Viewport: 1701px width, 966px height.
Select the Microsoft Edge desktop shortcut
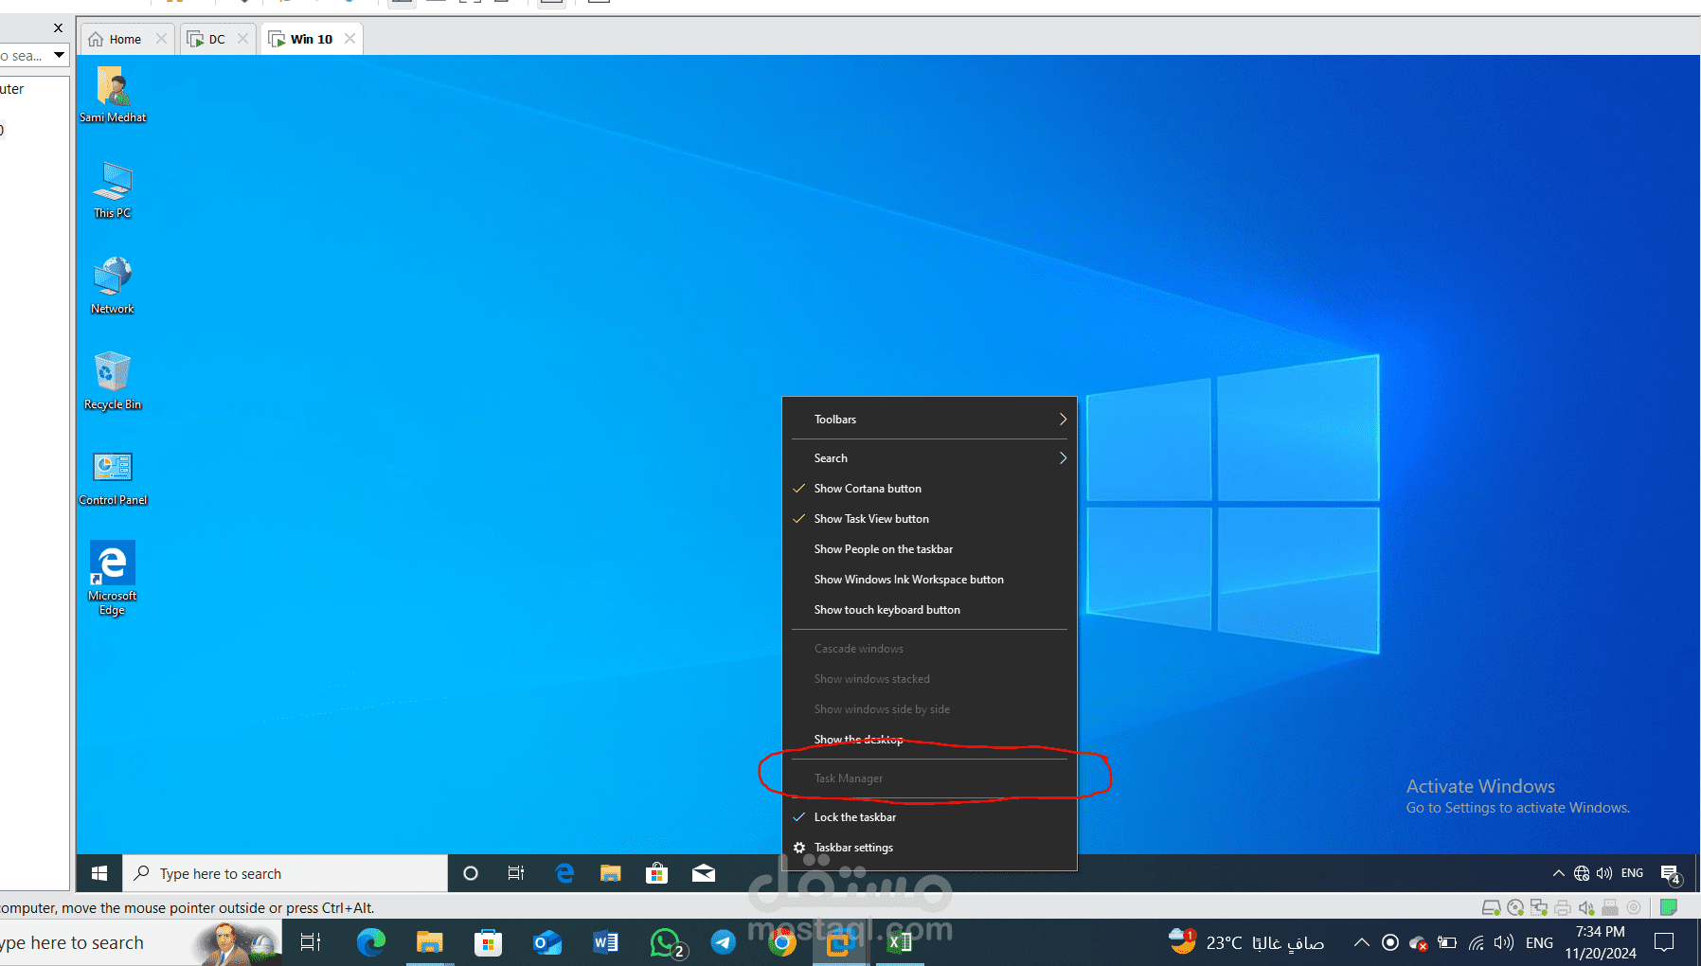point(113,578)
